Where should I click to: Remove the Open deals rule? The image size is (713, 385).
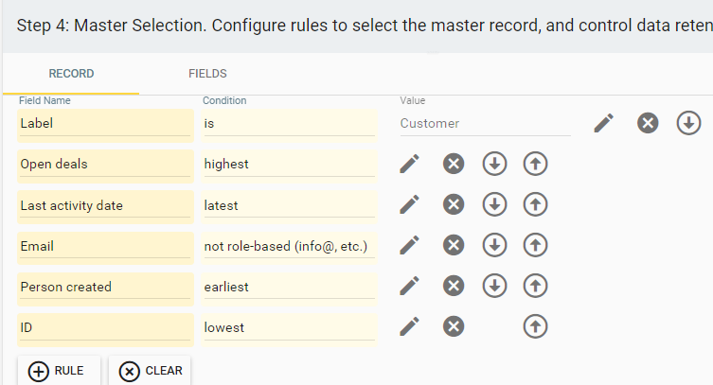[454, 164]
